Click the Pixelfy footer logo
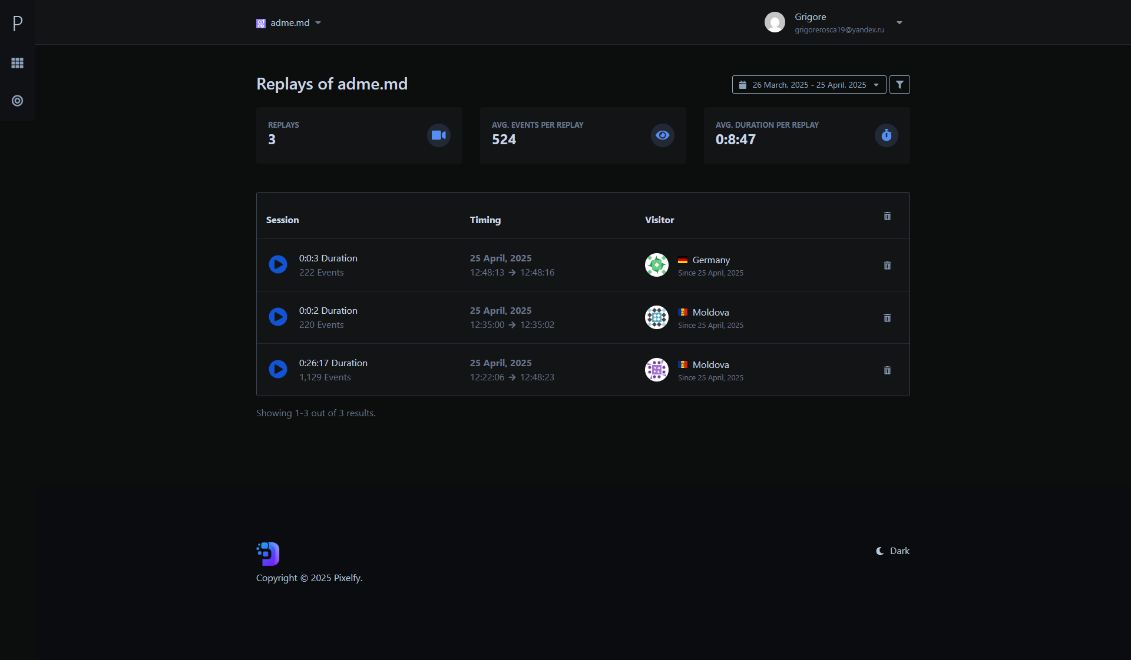Screen dimensions: 1131x660 [268, 553]
